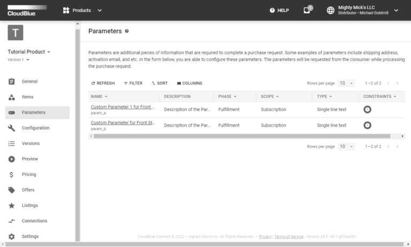
Task: Open bottom Rows per page dropdown
Action: 346,146
